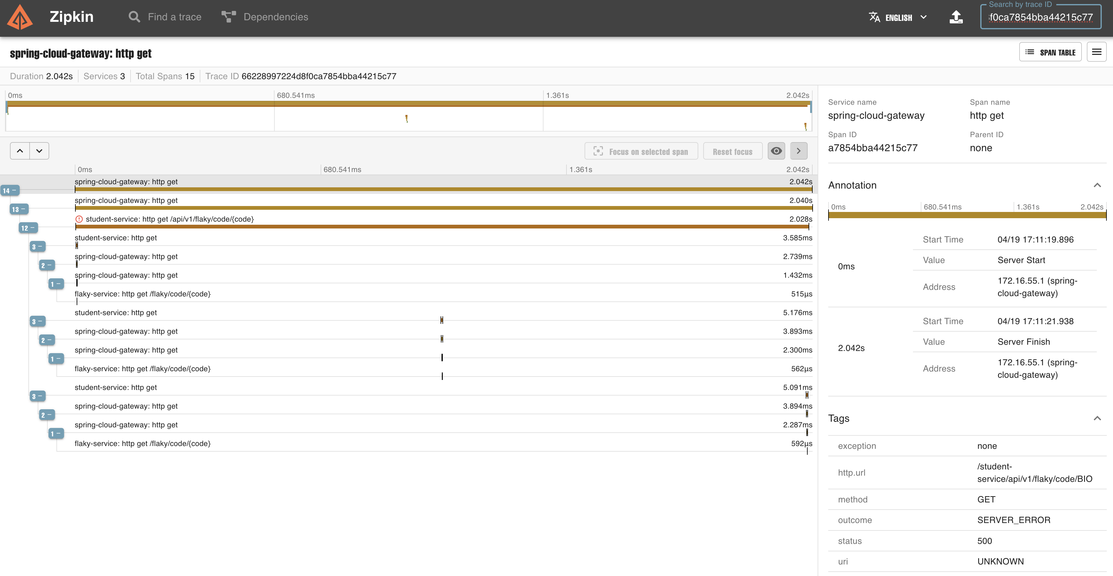Click the up arrow span navigator
Image resolution: width=1113 pixels, height=576 pixels.
(x=20, y=151)
